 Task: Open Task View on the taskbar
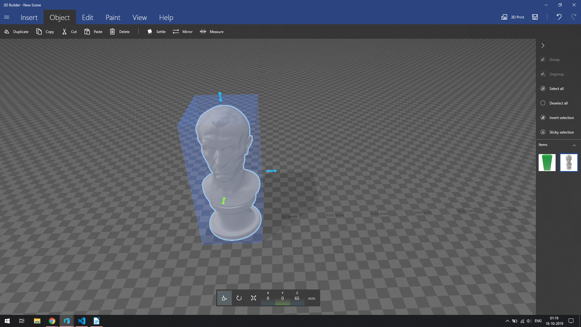tap(22, 321)
